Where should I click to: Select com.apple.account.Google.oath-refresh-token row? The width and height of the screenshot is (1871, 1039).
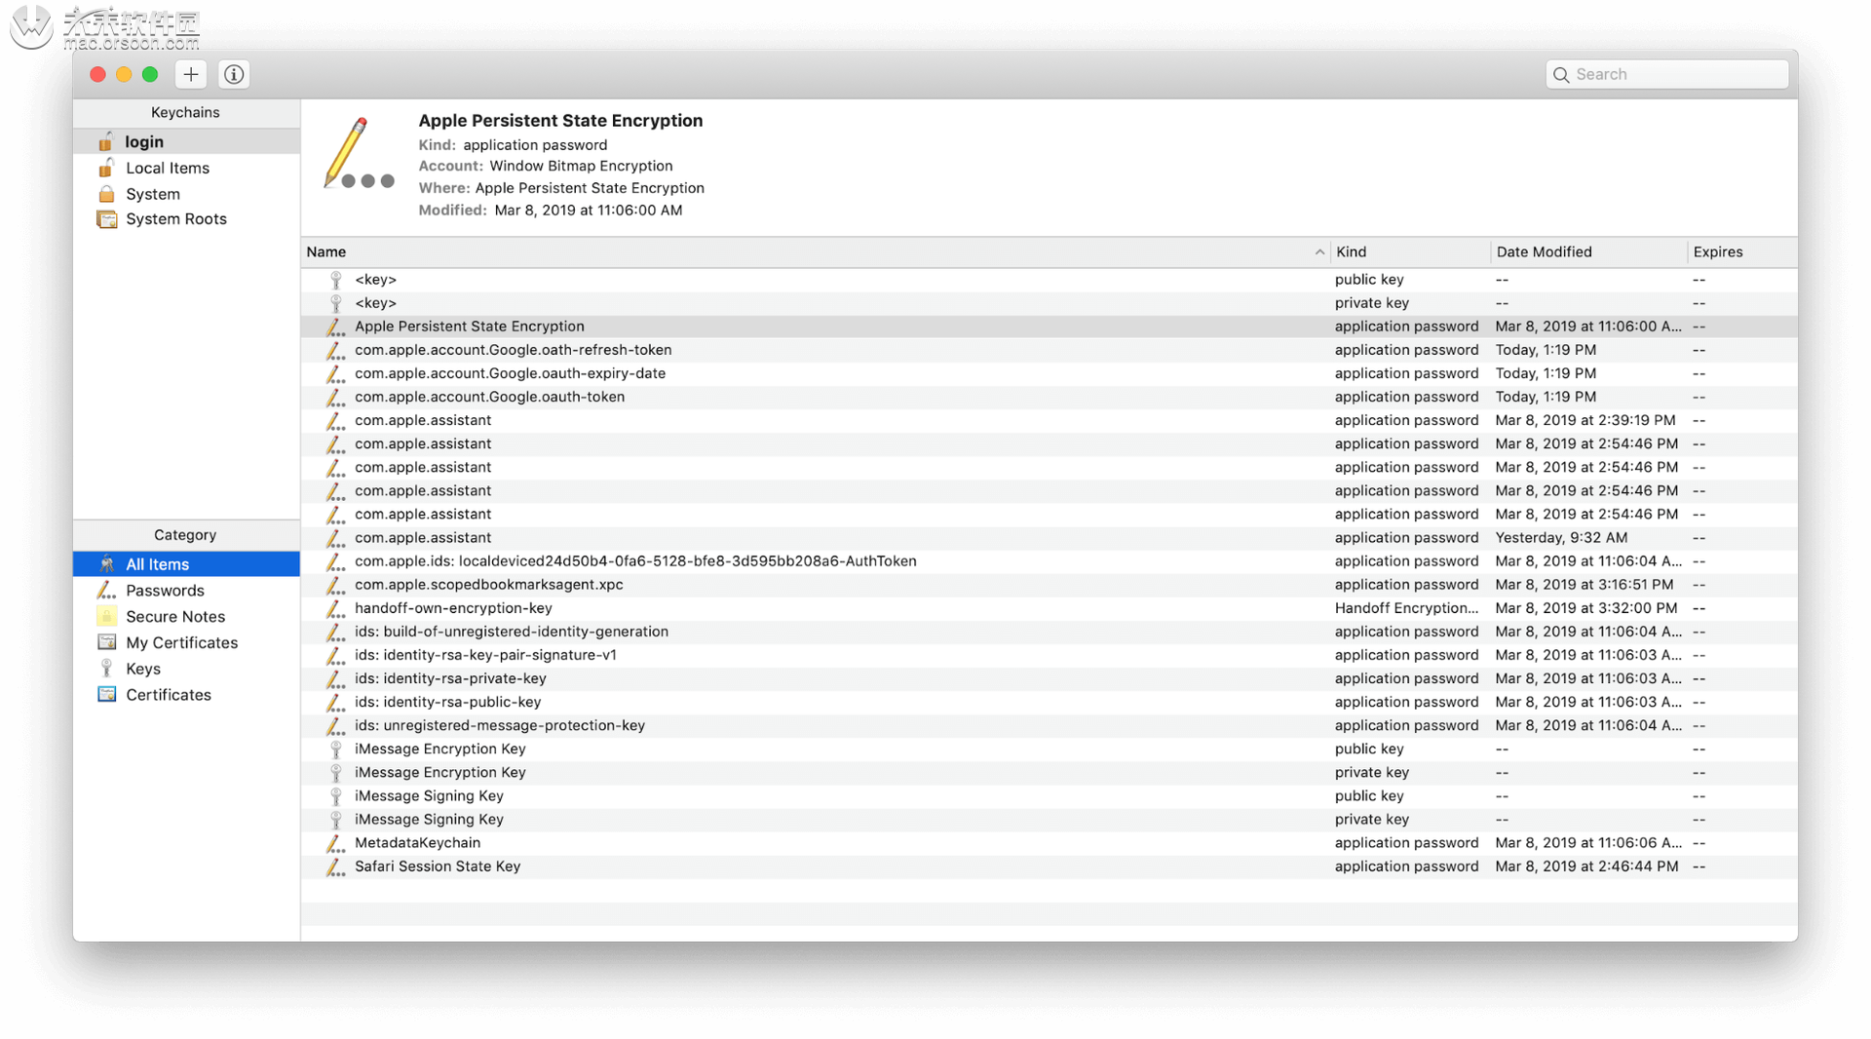[1050, 350]
